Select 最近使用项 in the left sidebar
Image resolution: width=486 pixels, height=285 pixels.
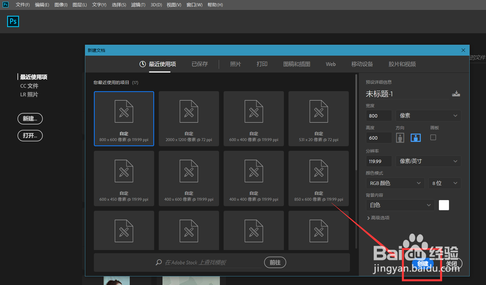point(34,77)
